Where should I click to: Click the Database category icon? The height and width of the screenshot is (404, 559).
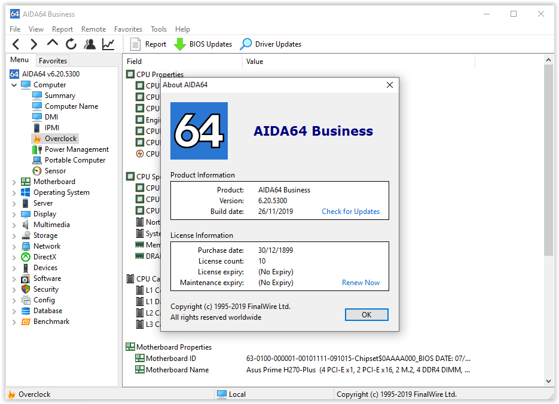pyautogui.click(x=26, y=311)
